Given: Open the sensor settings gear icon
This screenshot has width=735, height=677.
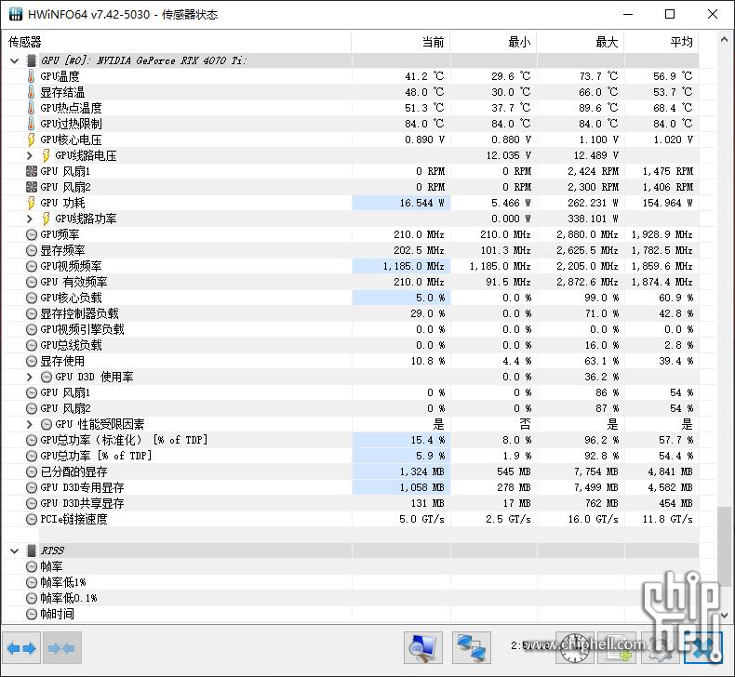Looking at the screenshot, I should 660,648.
